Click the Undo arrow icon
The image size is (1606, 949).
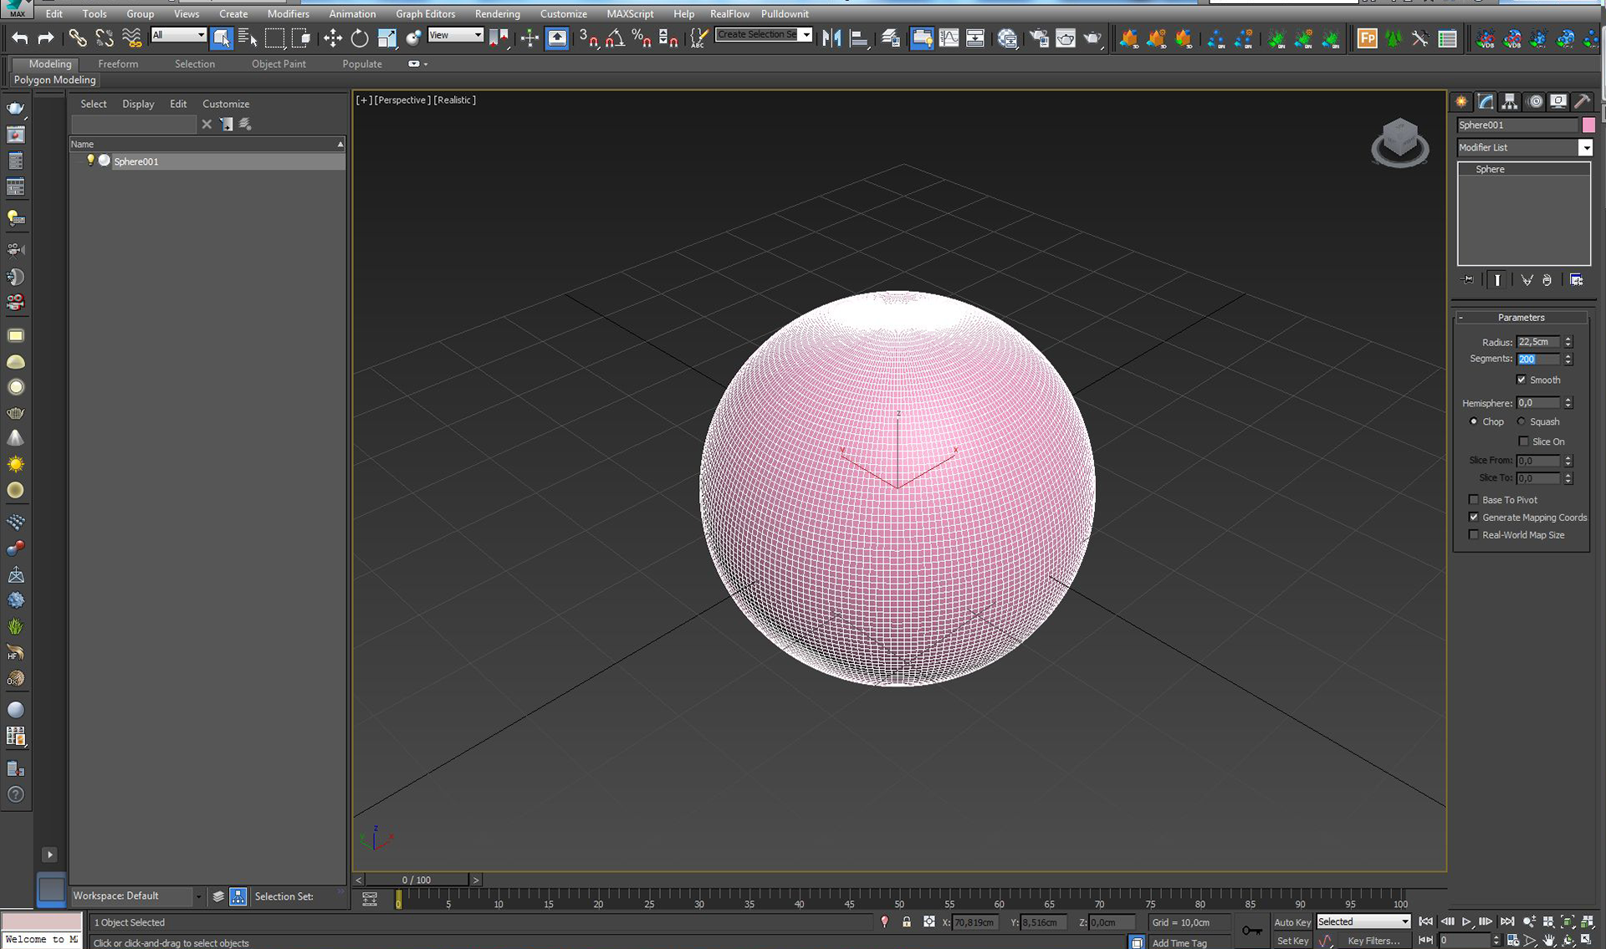point(19,38)
